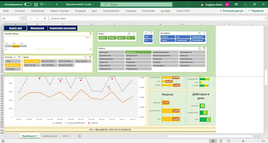Screen dimensions: 268x143
Task: Click the Спільний доступ button
Action: 232,11
